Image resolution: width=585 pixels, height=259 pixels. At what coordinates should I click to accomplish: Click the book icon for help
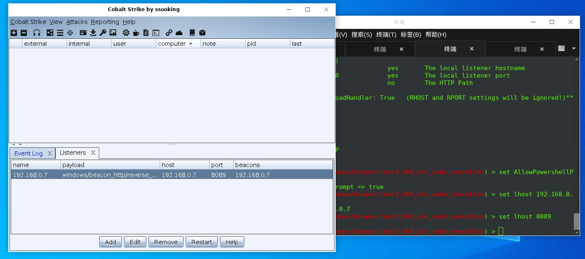pyautogui.click(x=192, y=33)
